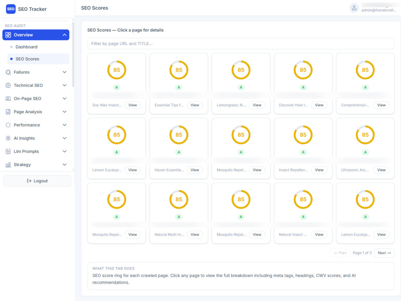Viewport: 401px width, 301px height.
Task: Click the Llm Prompts icon
Action: (x=8, y=151)
